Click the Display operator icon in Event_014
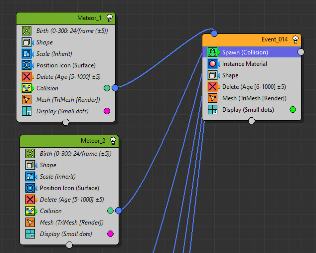The height and width of the screenshot is (253, 316). click(213, 110)
